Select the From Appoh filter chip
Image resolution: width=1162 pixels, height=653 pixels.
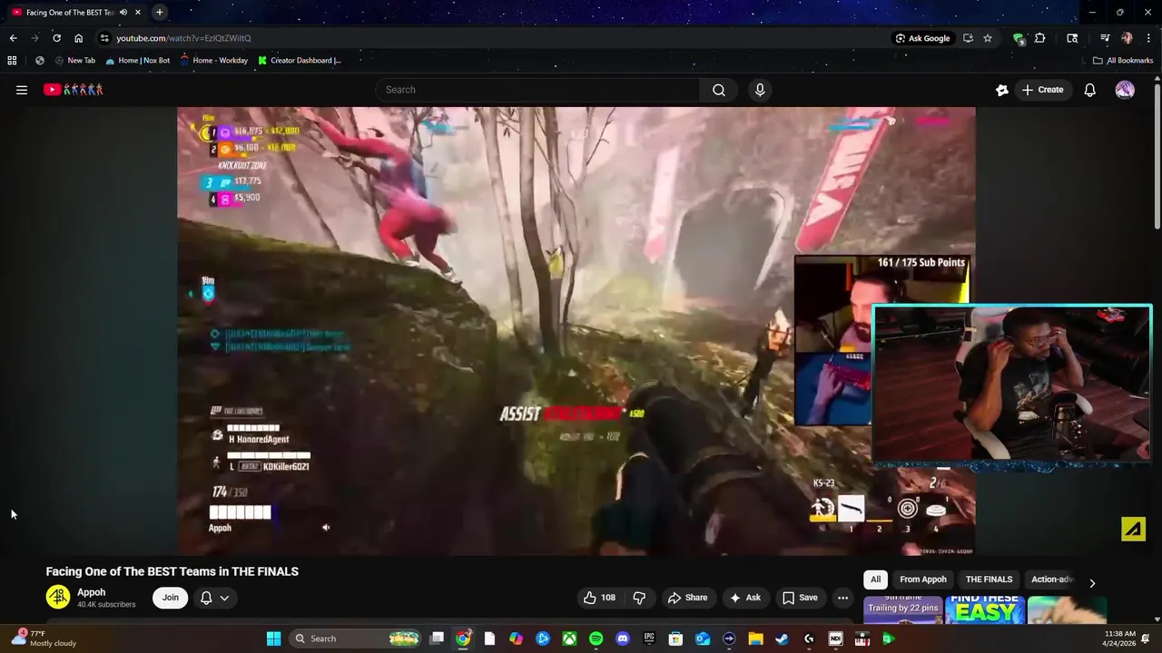(x=923, y=580)
